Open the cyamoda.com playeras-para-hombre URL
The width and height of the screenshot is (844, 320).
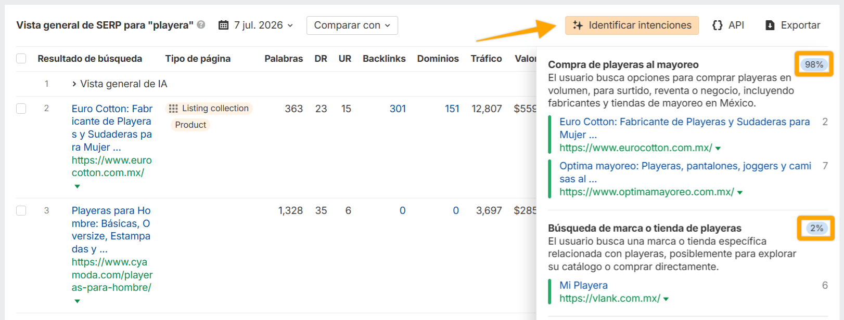[x=112, y=275]
